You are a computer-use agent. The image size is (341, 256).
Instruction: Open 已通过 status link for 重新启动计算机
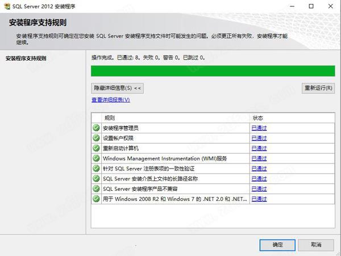coord(259,148)
